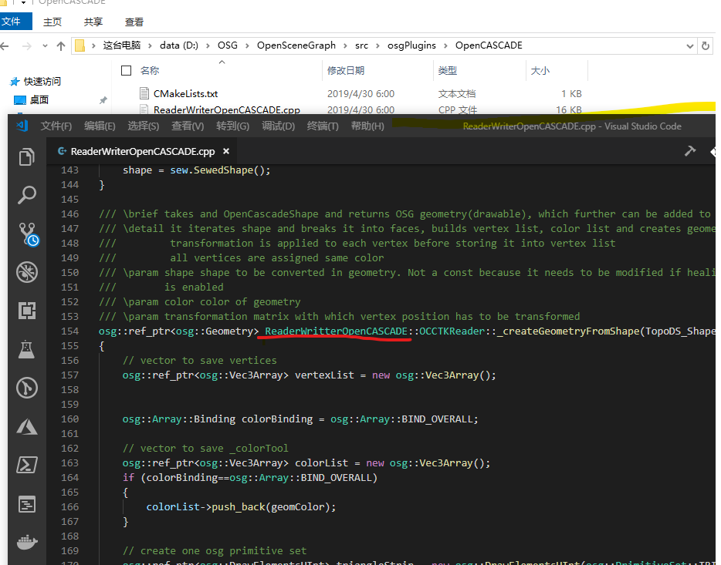Expand the chevron after src breadcrumb
Image resolution: width=721 pixels, height=565 pixels.
pos(378,45)
